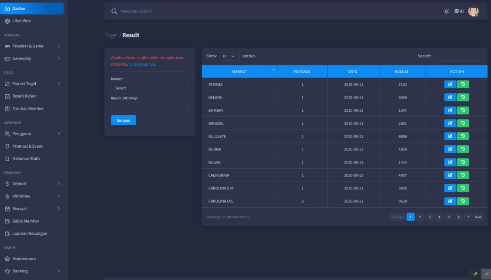
Task: Toggle the light/dark theme sun icon
Action: coord(446,11)
